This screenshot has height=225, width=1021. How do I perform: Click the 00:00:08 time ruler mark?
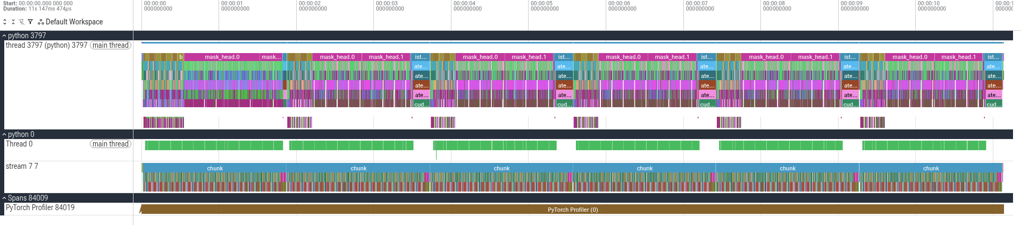click(x=777, y=6)
